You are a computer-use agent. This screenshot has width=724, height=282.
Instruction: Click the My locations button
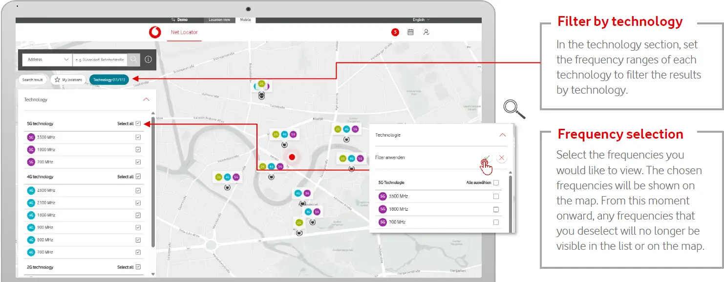68,80
